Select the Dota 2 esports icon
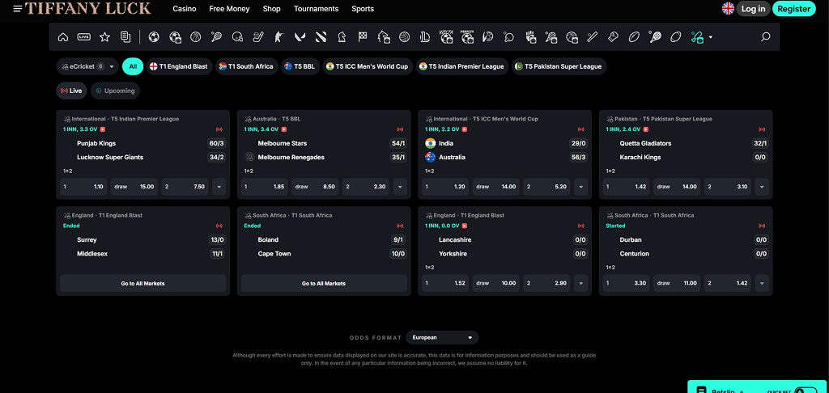 coord(321,37)
